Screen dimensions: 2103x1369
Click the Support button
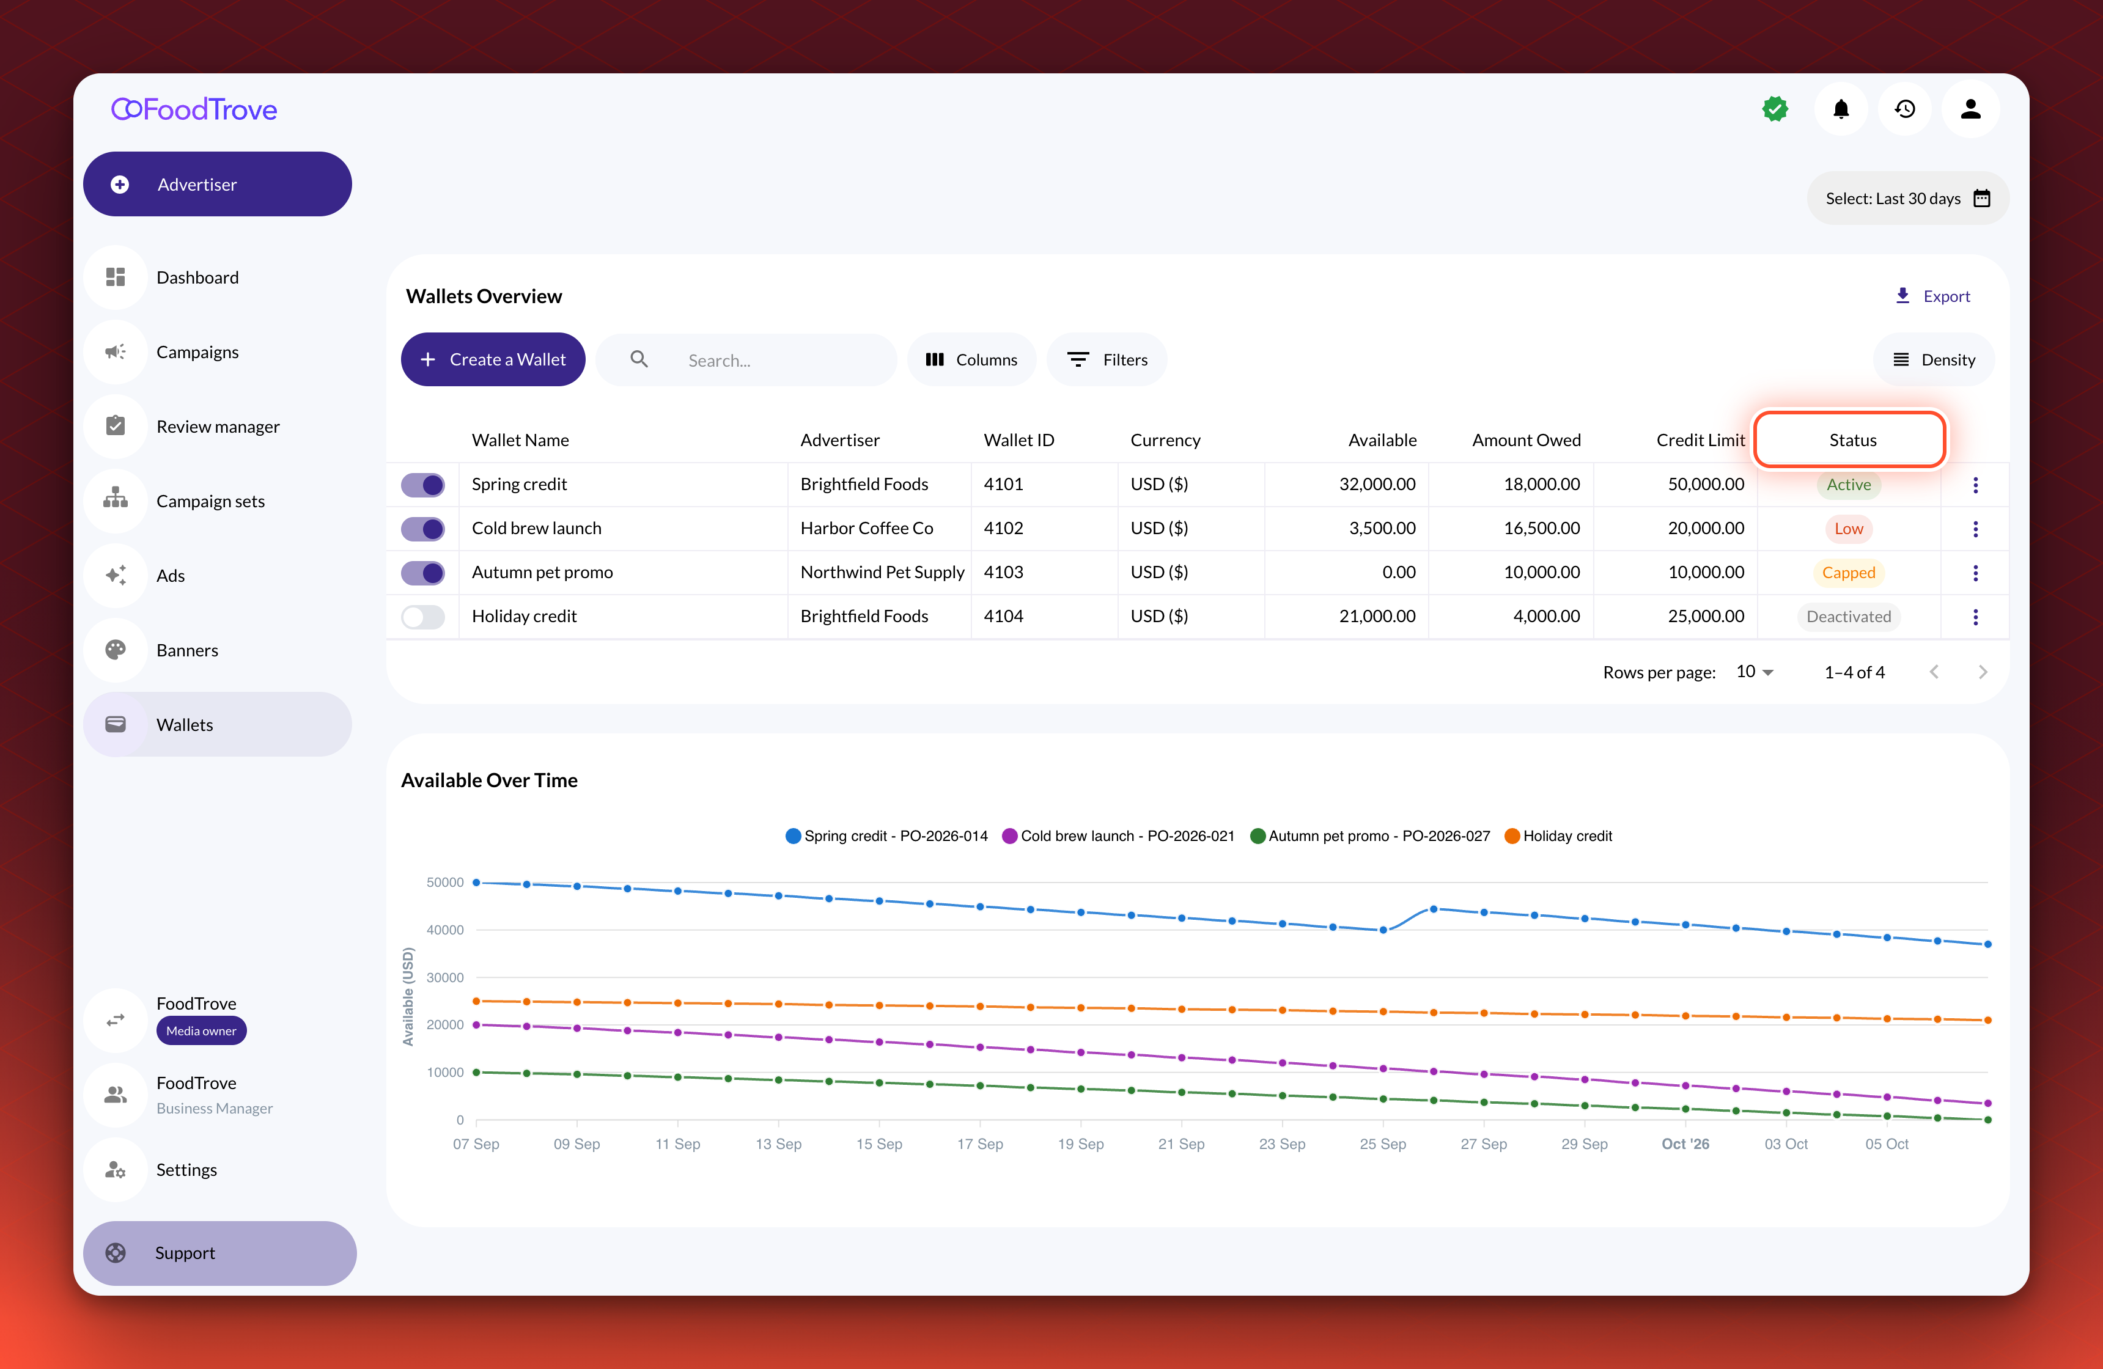[219, 1252]
